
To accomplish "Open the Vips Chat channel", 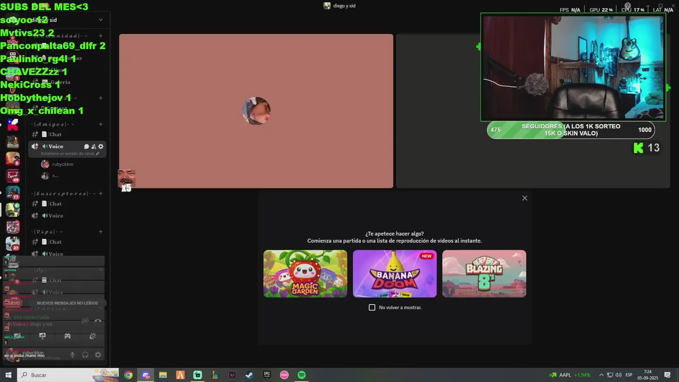I will pos(56,242).
